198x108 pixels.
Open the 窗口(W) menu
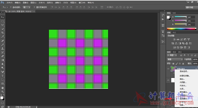82,3
